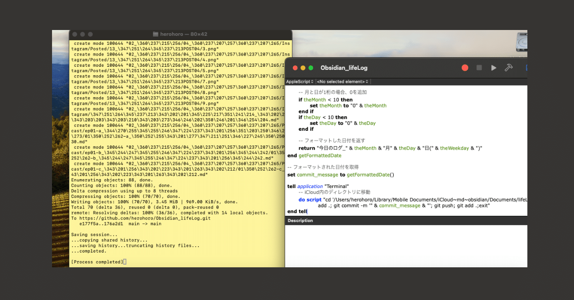Click the herohoro — 80×42 Terminal title
Image resolution: width=574 pixels, height=300 pixels.
(x=184, y=34)
